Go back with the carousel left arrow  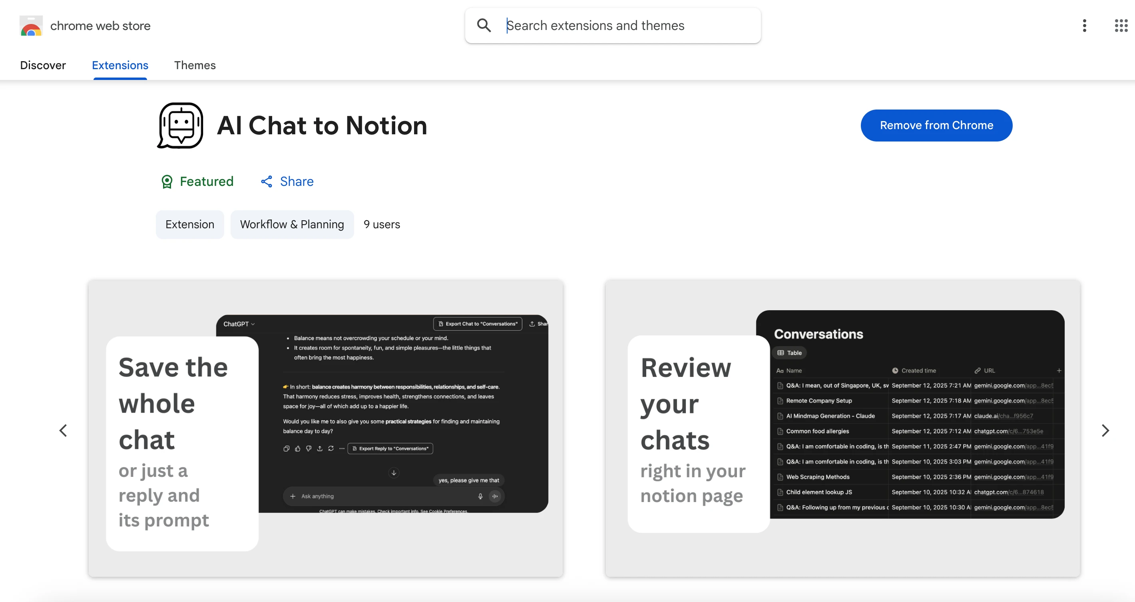pyautogui.click(x=63, y=430)
